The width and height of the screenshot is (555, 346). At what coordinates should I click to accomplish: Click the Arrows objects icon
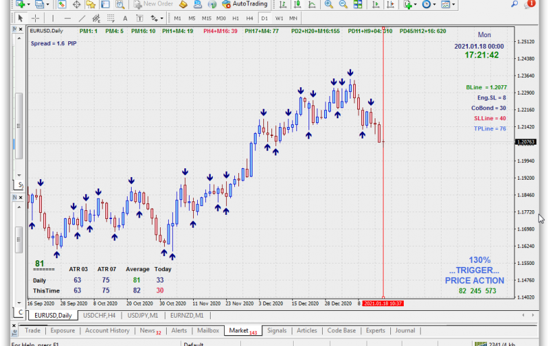(x=154, y=18)
